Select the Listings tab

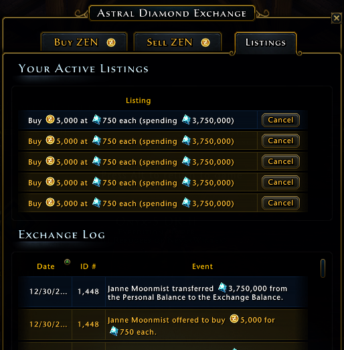tap(266, 42)
